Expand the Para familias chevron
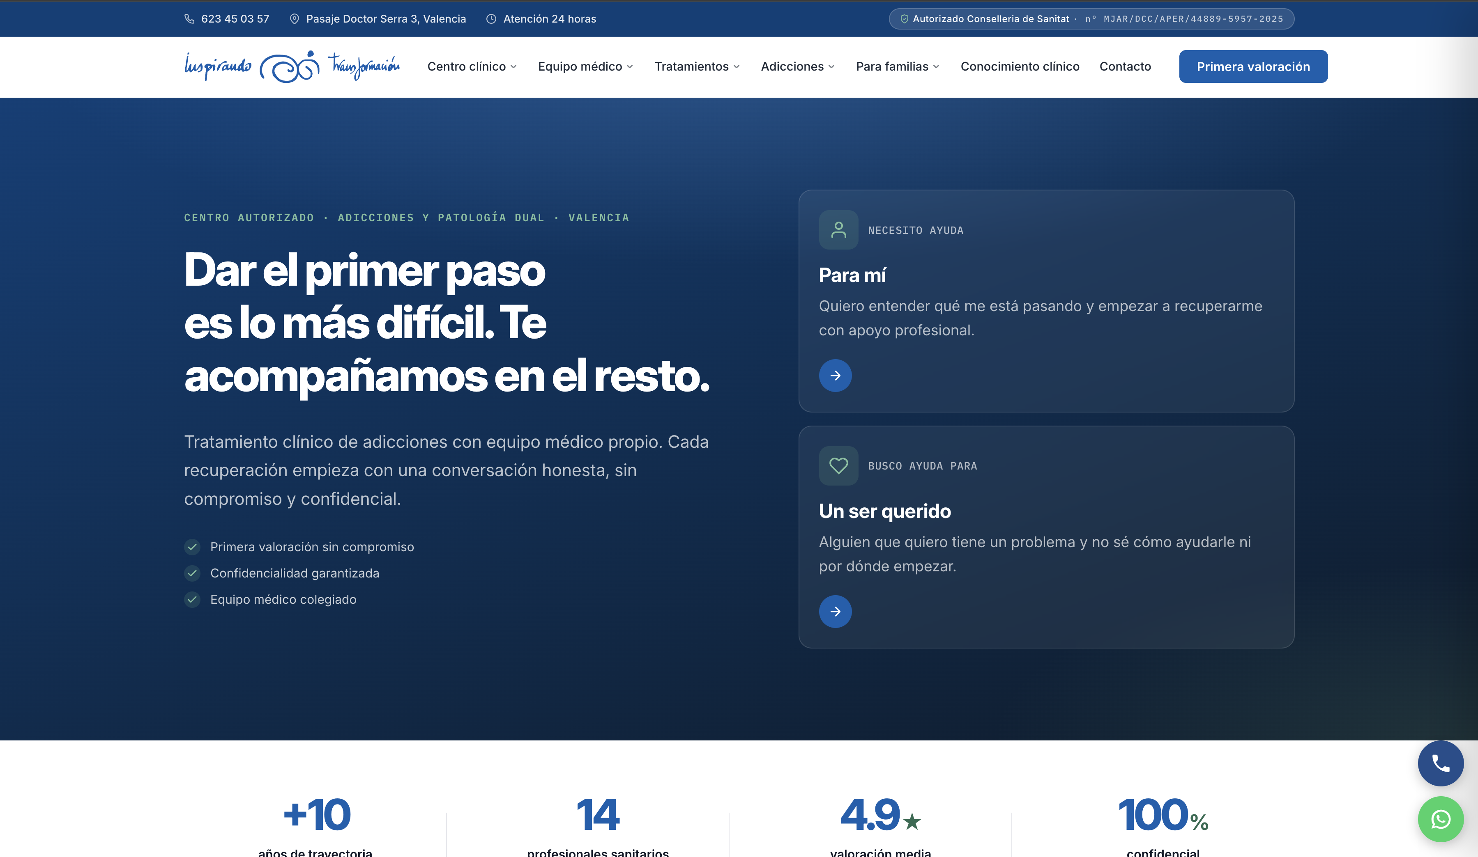 coord(937,67)
